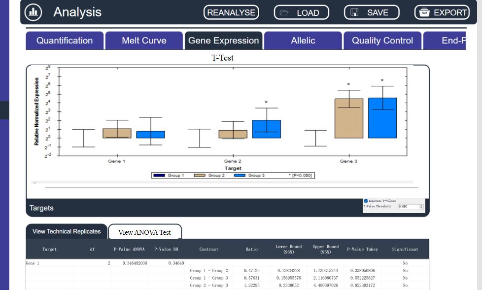482x290 pixels.
Task: Click the Group 3 blue legend swatch
Action: (239, 176)
